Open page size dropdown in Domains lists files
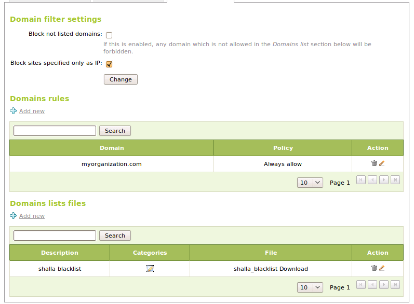Screen dimensions: 414x304 point(310,287)
